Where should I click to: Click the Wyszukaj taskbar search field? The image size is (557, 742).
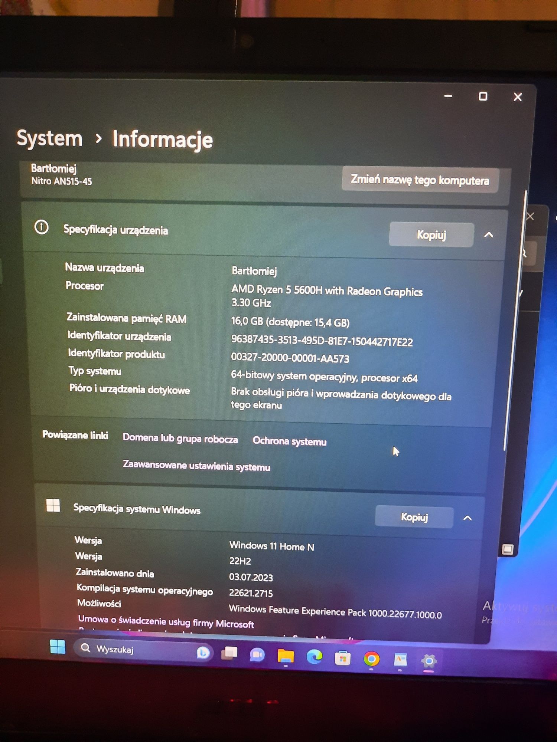tap(143, 650)
